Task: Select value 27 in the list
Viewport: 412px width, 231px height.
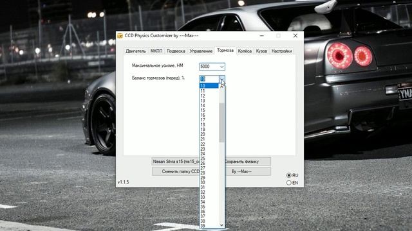Action: (x=209, y=168)
